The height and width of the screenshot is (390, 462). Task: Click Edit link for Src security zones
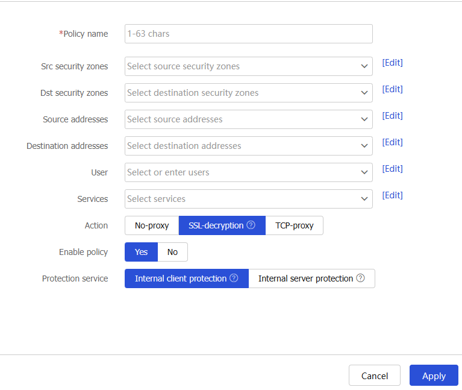392,63
